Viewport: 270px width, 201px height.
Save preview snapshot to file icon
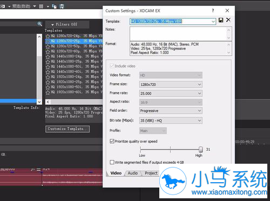coord(62,6)
